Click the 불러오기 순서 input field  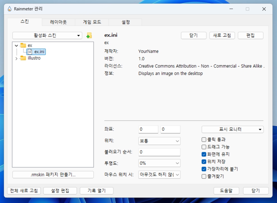tap(159, 152)
